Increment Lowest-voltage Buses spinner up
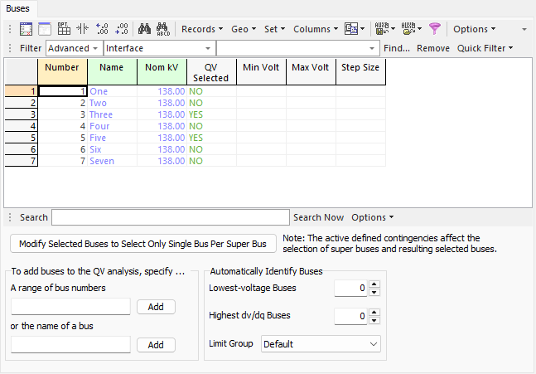The height and width of the screenshot is (374, 536). (374, 284)
